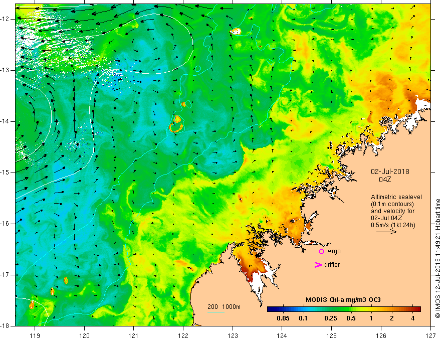Click the '0.5m/s (1kt 24h)' text
441x341 pixels.
pos(393,225)
